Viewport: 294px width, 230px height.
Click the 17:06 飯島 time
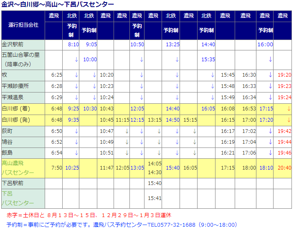tap(249, 153)
